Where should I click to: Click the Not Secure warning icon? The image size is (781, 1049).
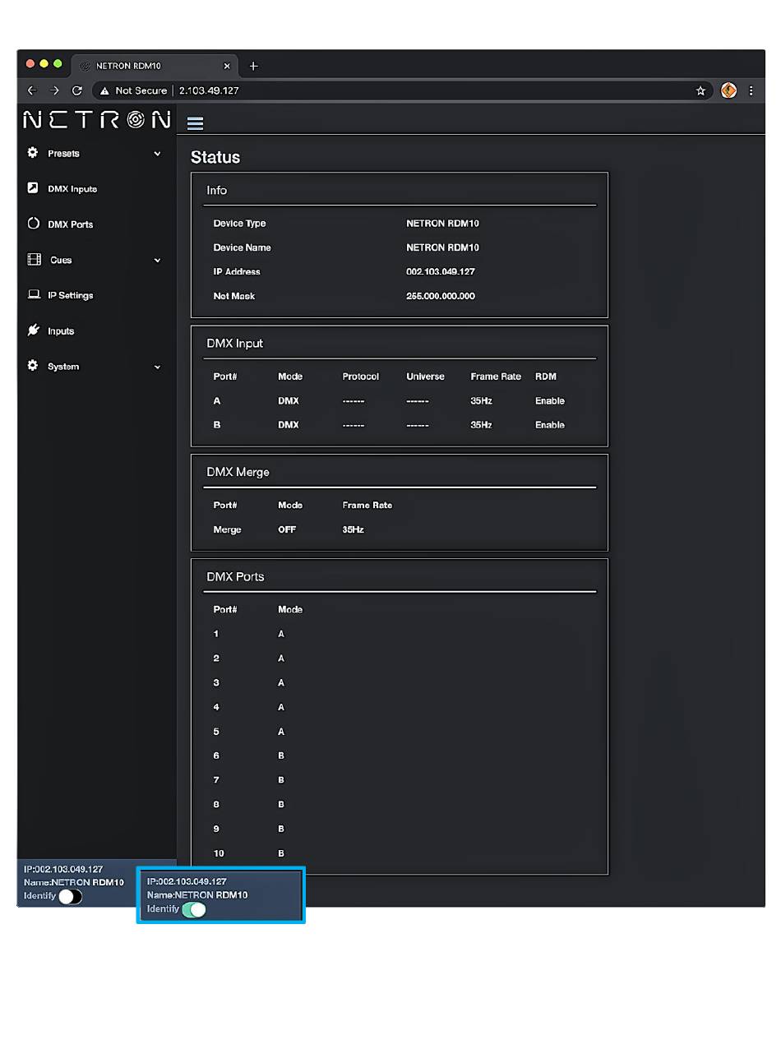pos(104,90)
